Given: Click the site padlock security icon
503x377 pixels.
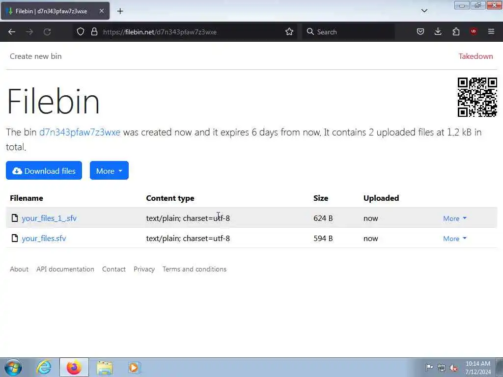Looking at the screenshot, I should pyautogui.click(x=94, y=31).
